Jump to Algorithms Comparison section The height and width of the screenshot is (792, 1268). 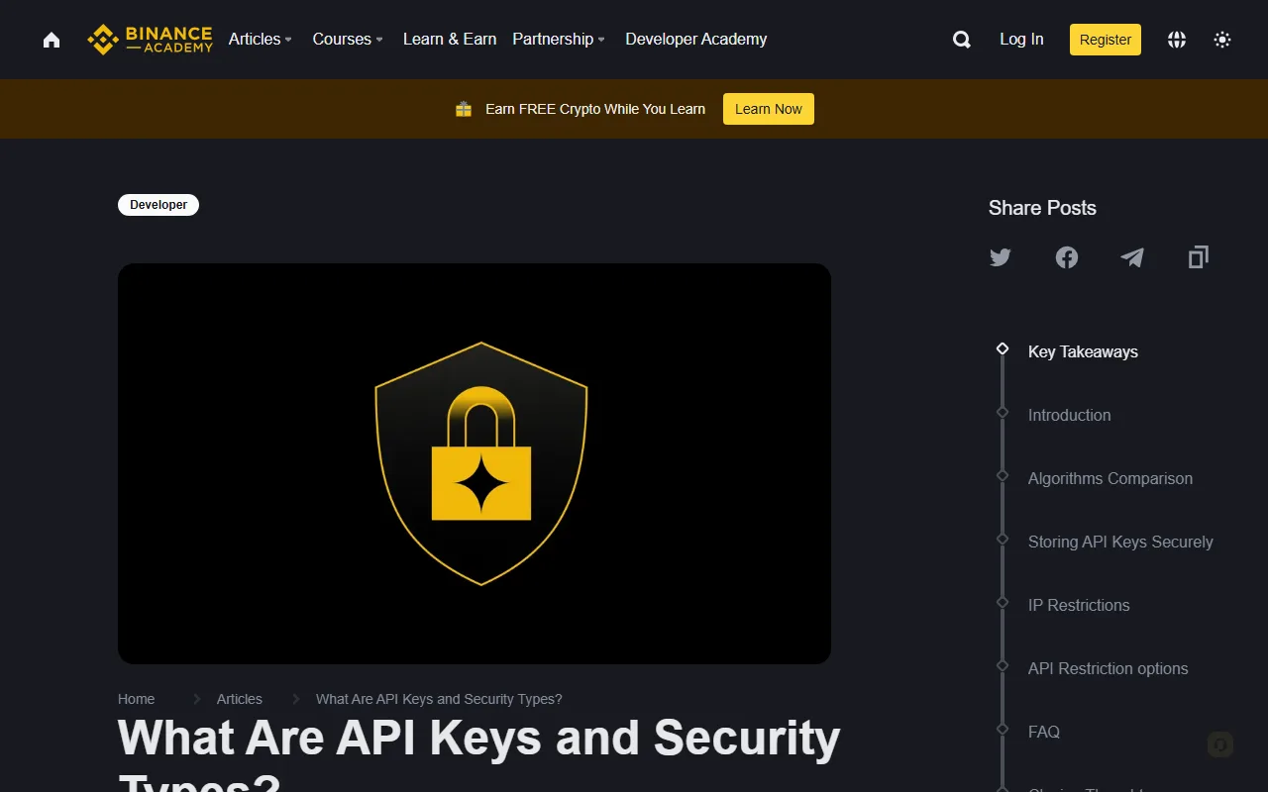[x=1110, y=478]
